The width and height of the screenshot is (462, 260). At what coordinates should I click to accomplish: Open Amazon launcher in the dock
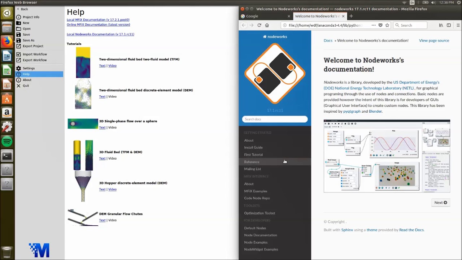(x=7, y=113)
